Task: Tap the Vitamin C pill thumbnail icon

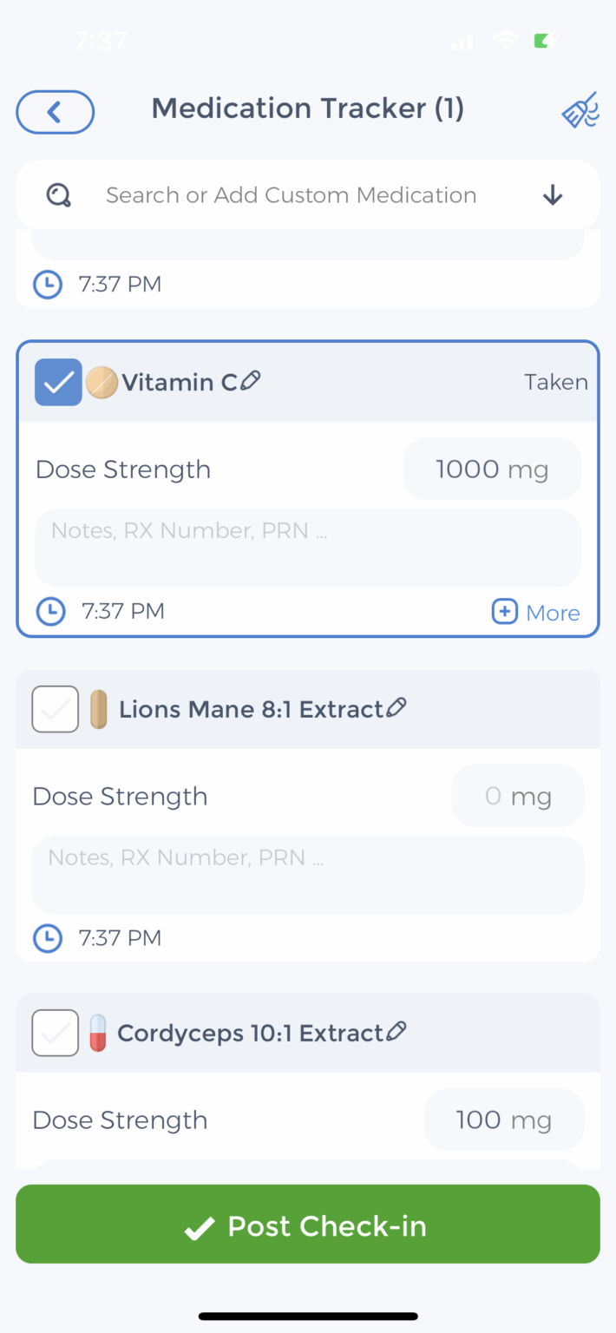Action: click(102, 381)
